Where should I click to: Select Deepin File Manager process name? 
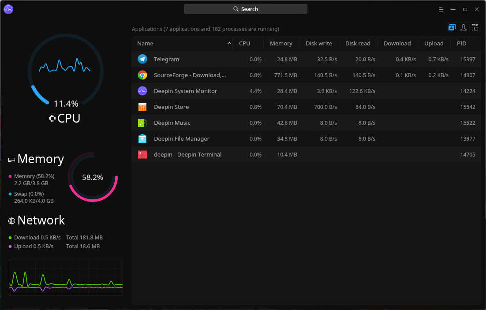(x=182, y=138)
